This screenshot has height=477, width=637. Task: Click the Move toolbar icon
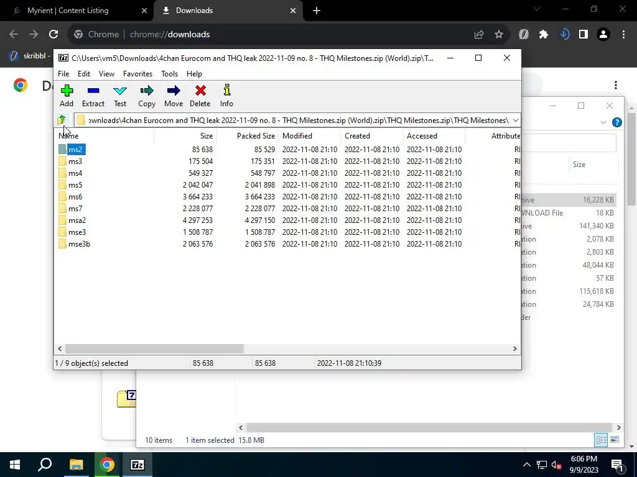tap(174, 96)
